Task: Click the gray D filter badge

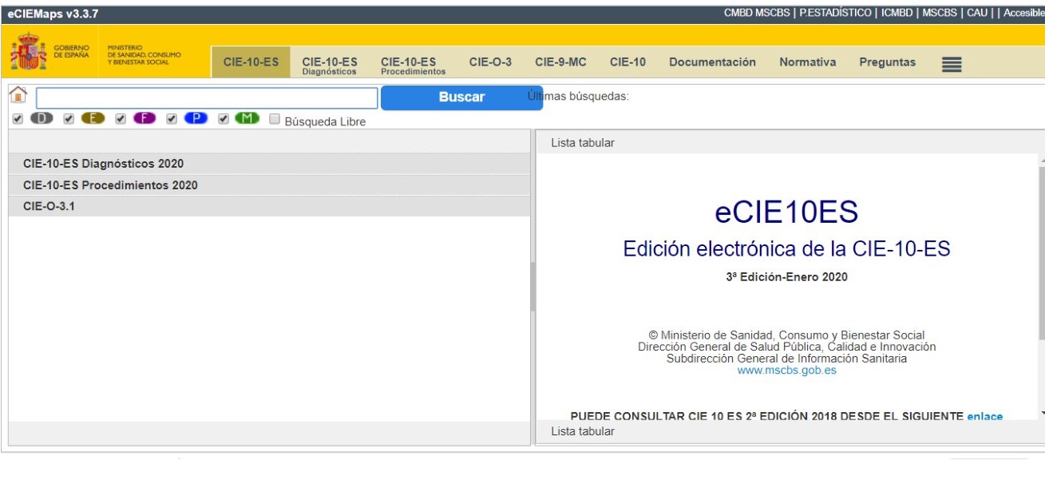Action: pos(42,119)
